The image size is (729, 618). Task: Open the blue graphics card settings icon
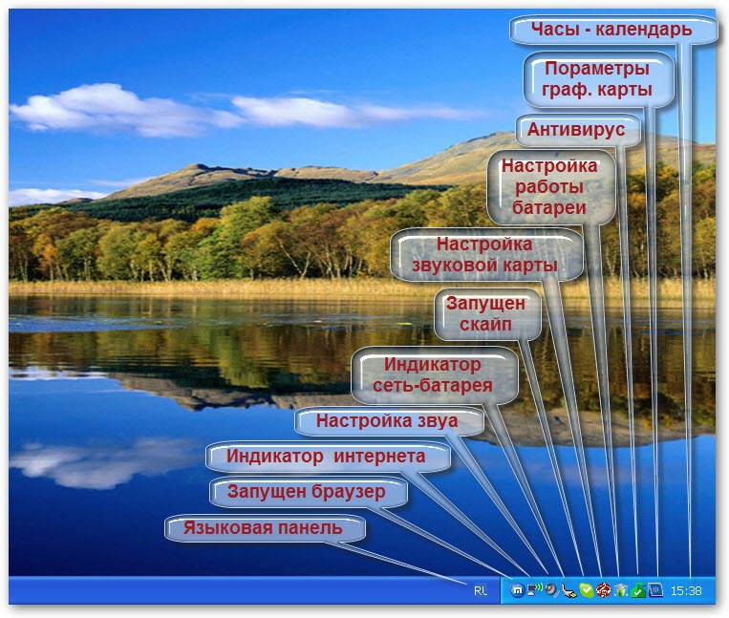pos(655,590)
